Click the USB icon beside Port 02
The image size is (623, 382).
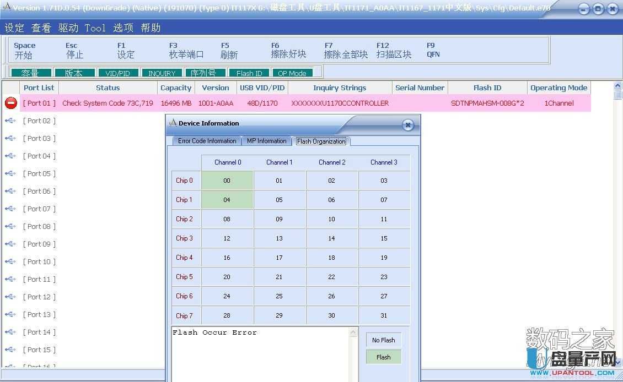(10, 121)
